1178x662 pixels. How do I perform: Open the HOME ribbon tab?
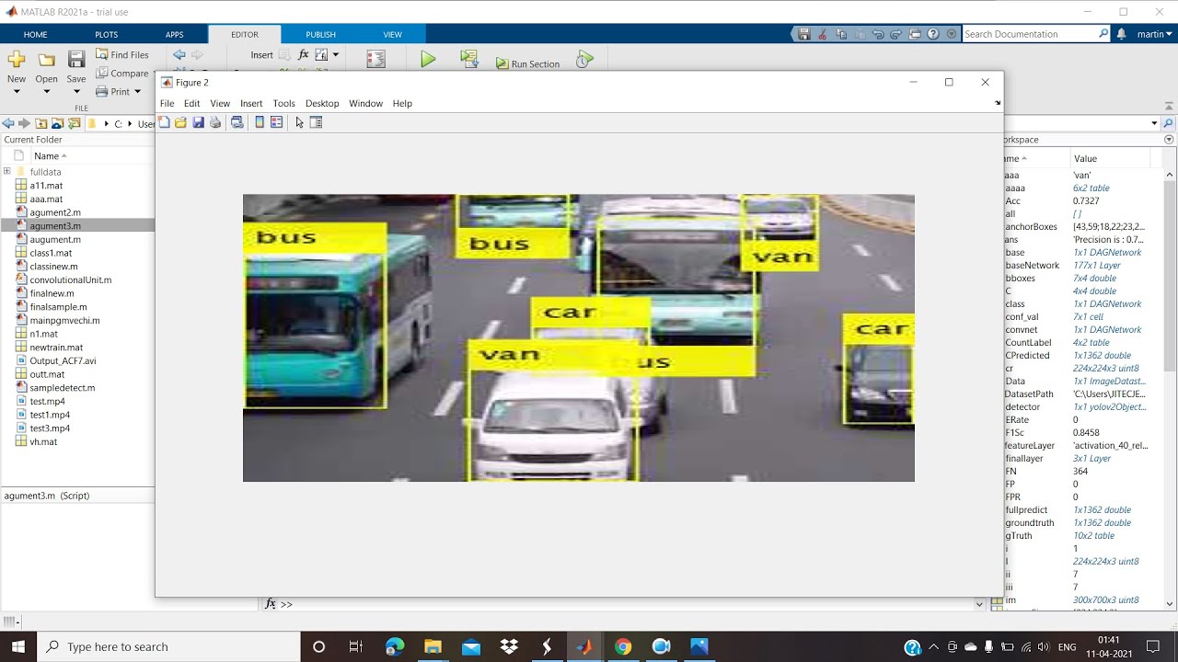36,35
